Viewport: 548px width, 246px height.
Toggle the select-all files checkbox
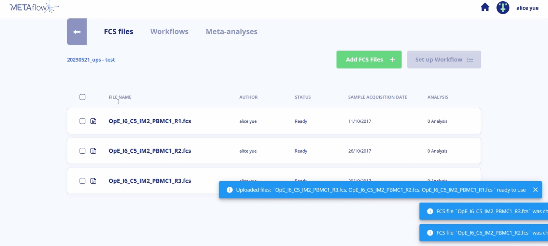point(82,97)
